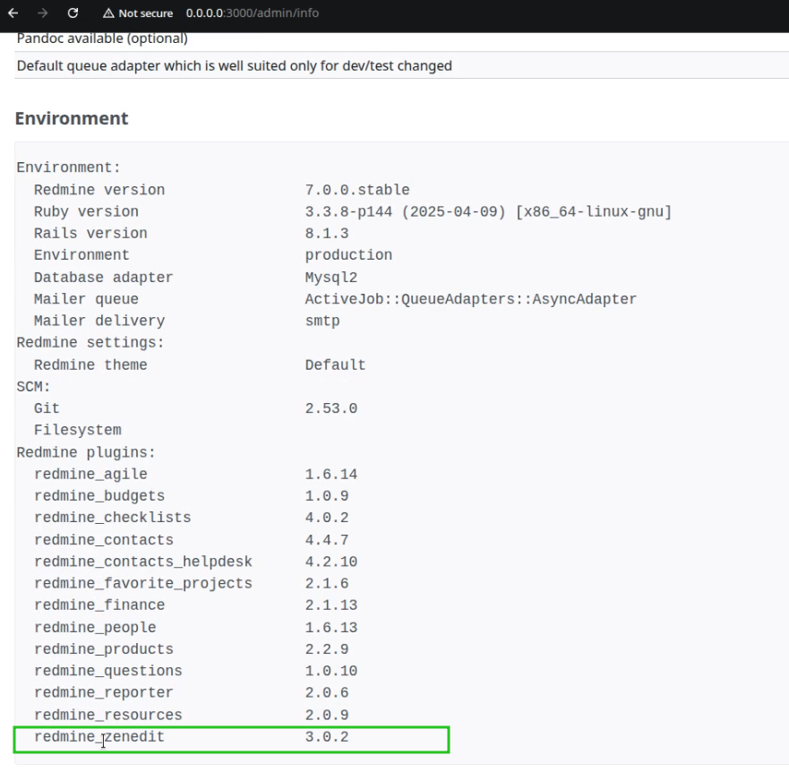The image size is (789, 772).
Task: Click redmine_resources version 2.0.9
Action: [327, 716]
